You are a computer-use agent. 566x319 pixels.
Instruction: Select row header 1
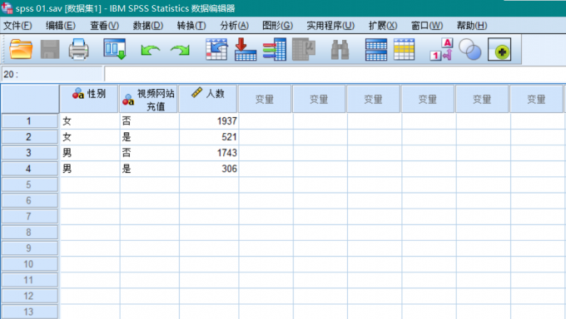click(x=30, y=121)
